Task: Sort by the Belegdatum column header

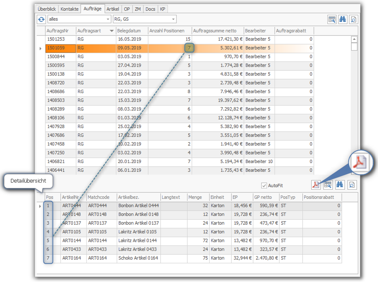Action: point(132,31)
